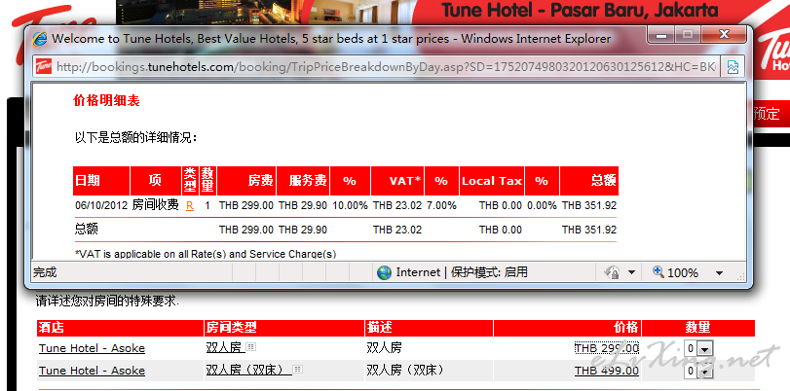Click the compatibility view icon beside address bar
This screenshot has height=391, width=790.
click(x=734, y=66)
